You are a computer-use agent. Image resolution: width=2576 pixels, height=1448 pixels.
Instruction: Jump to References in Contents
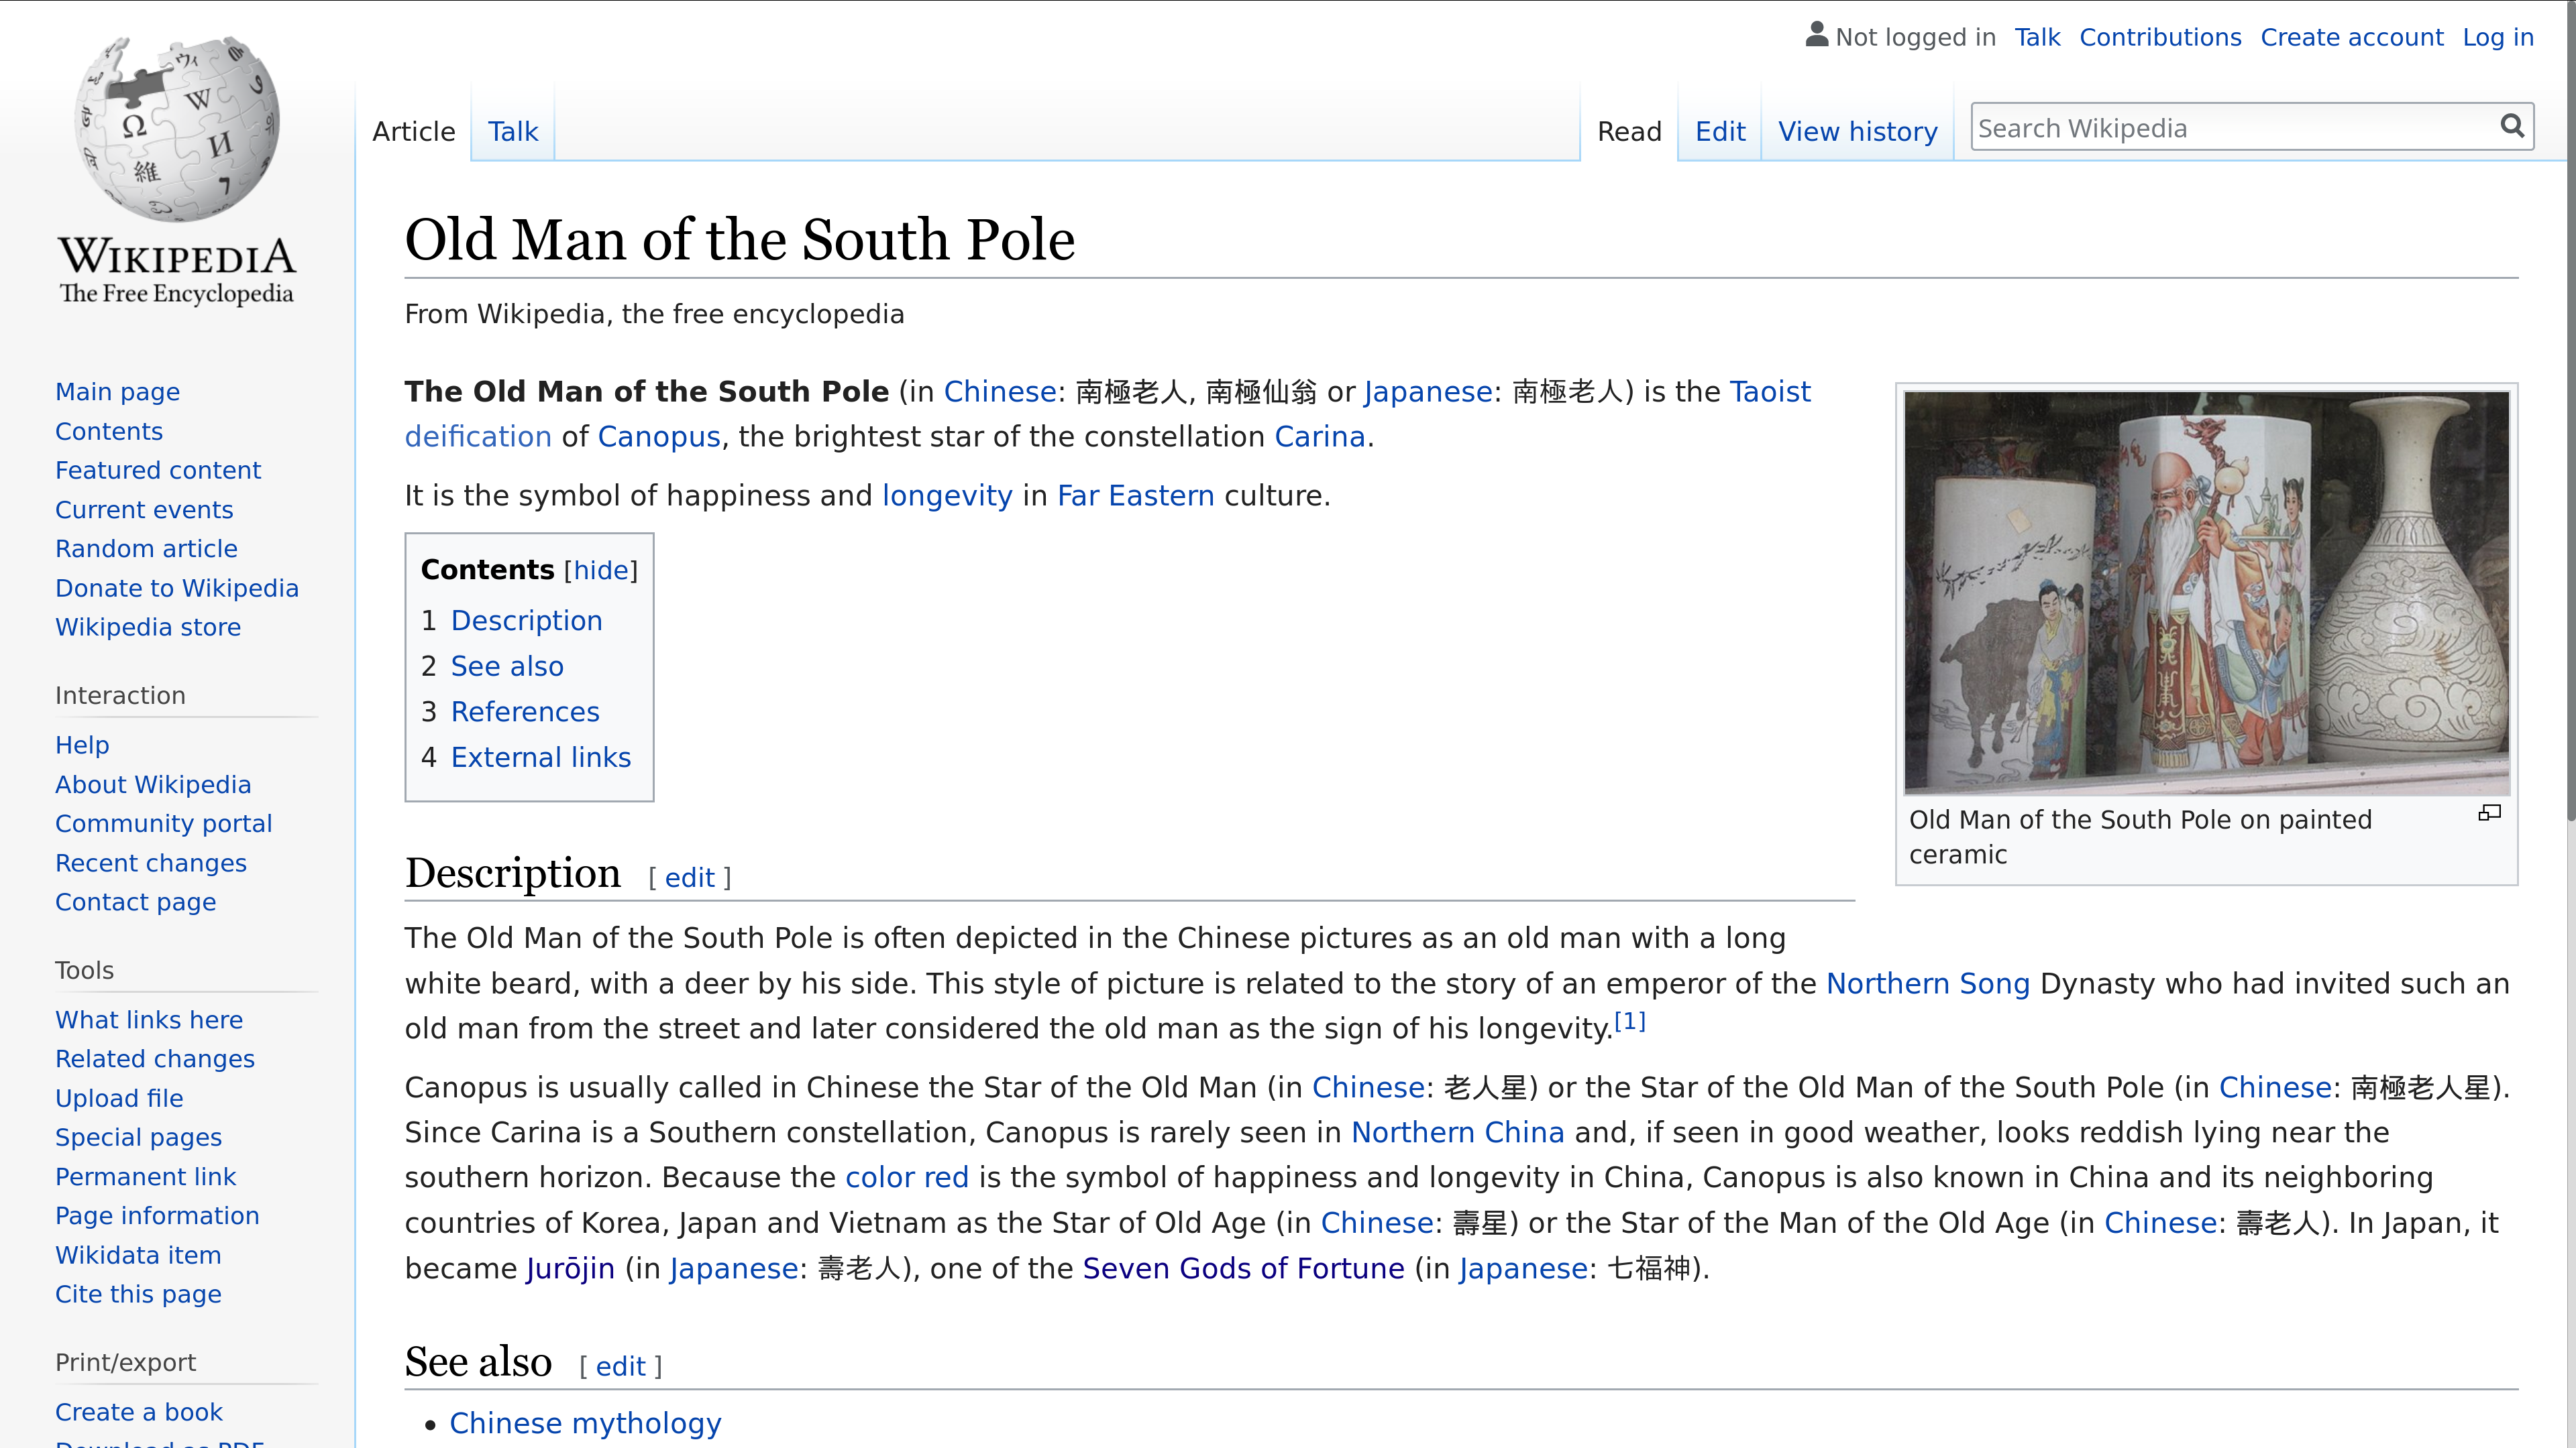(x=525, y=711)
